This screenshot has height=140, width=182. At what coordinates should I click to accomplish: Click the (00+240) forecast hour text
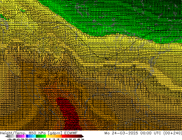click(173, 133)
